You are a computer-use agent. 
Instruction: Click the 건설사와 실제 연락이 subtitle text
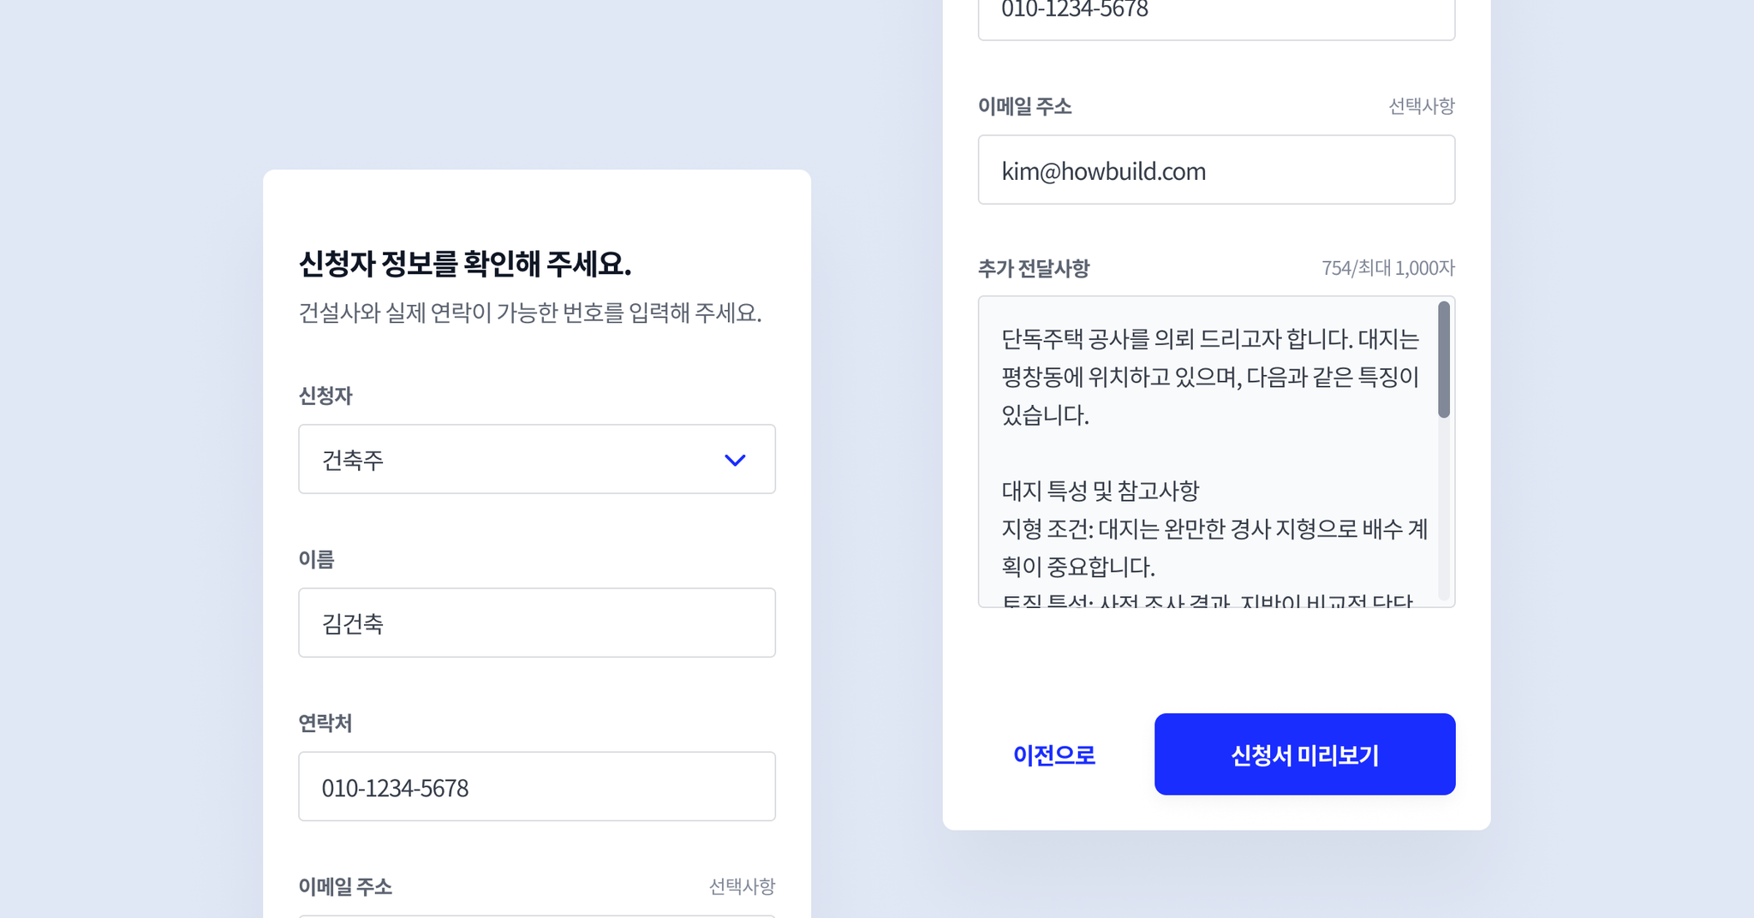click(530, 313)
